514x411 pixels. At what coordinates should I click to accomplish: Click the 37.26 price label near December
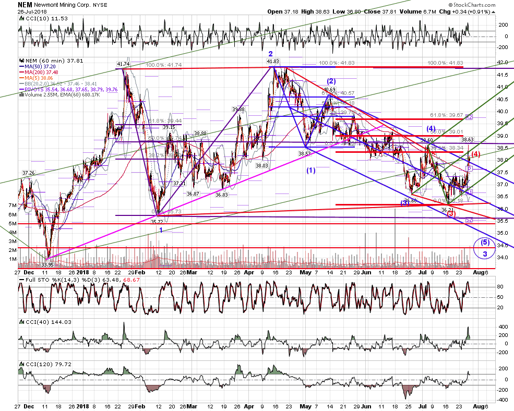click(x=29, y=173)
